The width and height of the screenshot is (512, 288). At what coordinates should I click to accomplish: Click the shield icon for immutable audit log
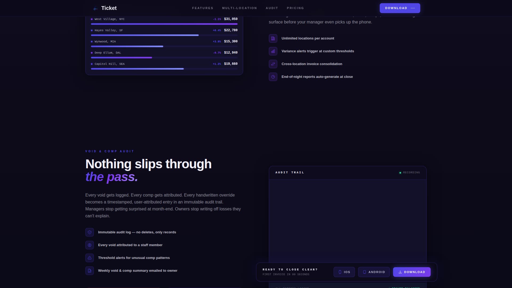pyautogui.click(x=90, y=232)
